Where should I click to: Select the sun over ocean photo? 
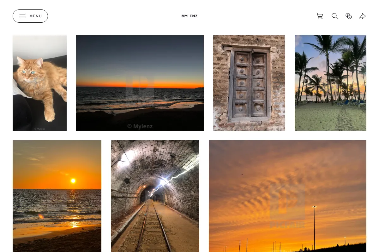(57, 196)
